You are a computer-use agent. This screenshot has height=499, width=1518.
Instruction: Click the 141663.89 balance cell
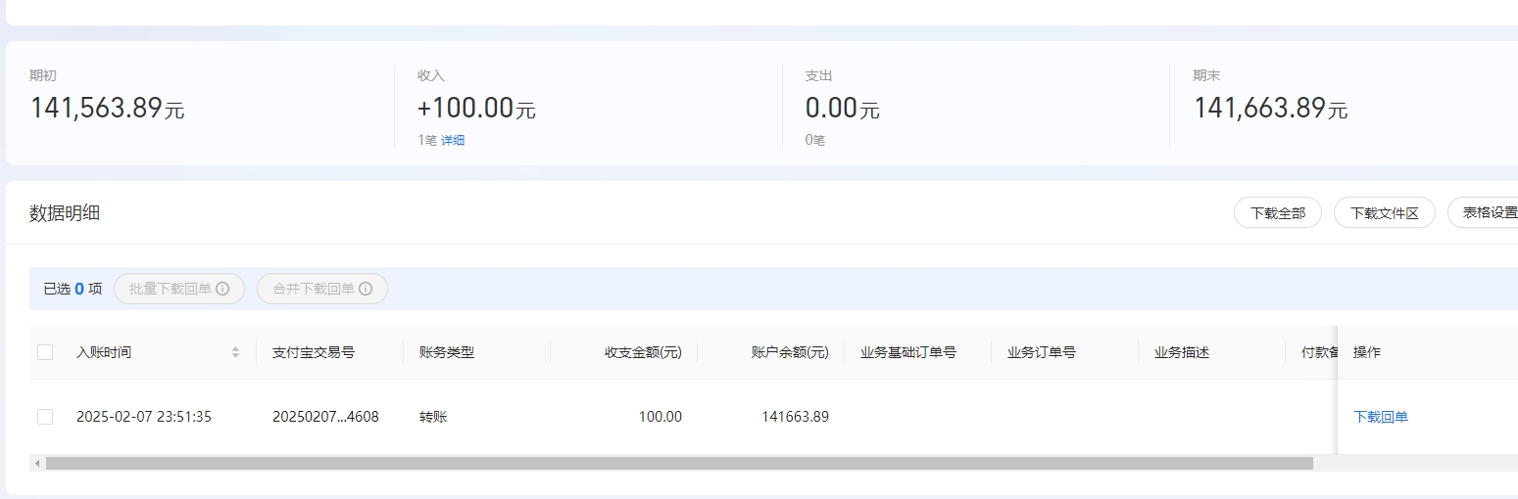796,417
